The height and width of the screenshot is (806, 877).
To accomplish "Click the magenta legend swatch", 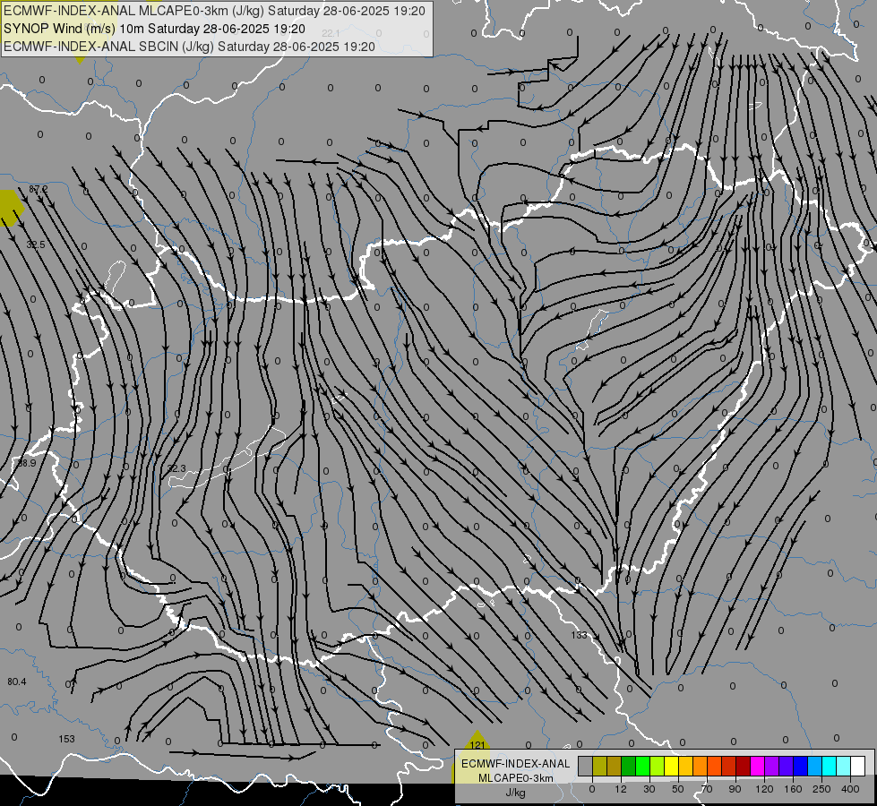I will [x=758, y=766].
